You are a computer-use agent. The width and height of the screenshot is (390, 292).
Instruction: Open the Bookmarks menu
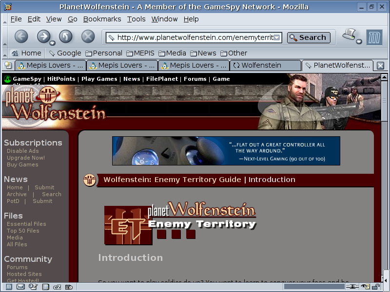point(102,19)
